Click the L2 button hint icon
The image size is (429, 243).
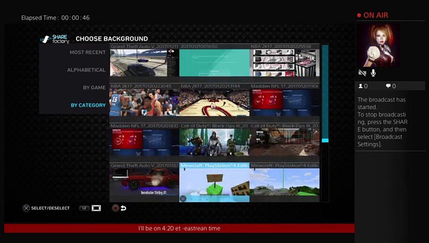pyautogui.click(x=84, y=208)
